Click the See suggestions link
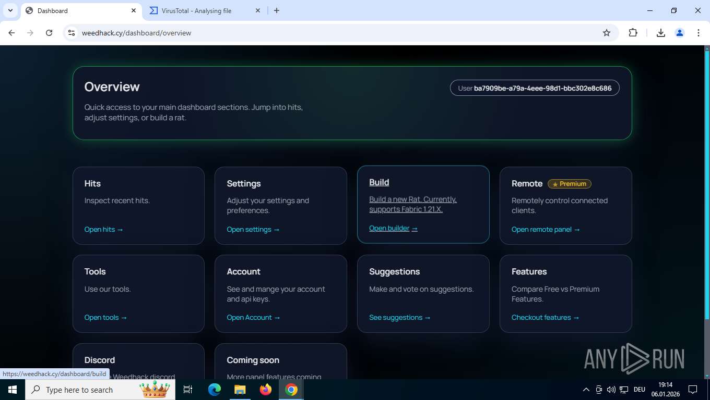Viewport: 710px width, 400px height. click(x=400, y=317)
